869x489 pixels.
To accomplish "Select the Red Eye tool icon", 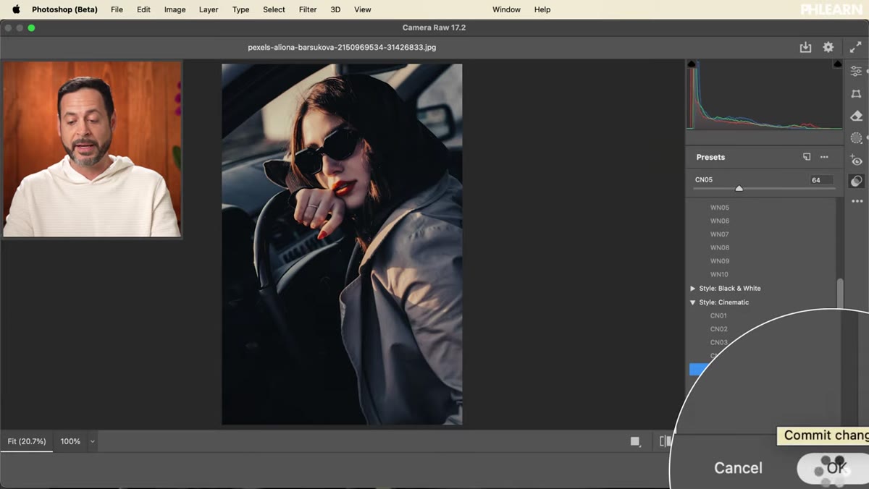I will [x=857, y=160].
